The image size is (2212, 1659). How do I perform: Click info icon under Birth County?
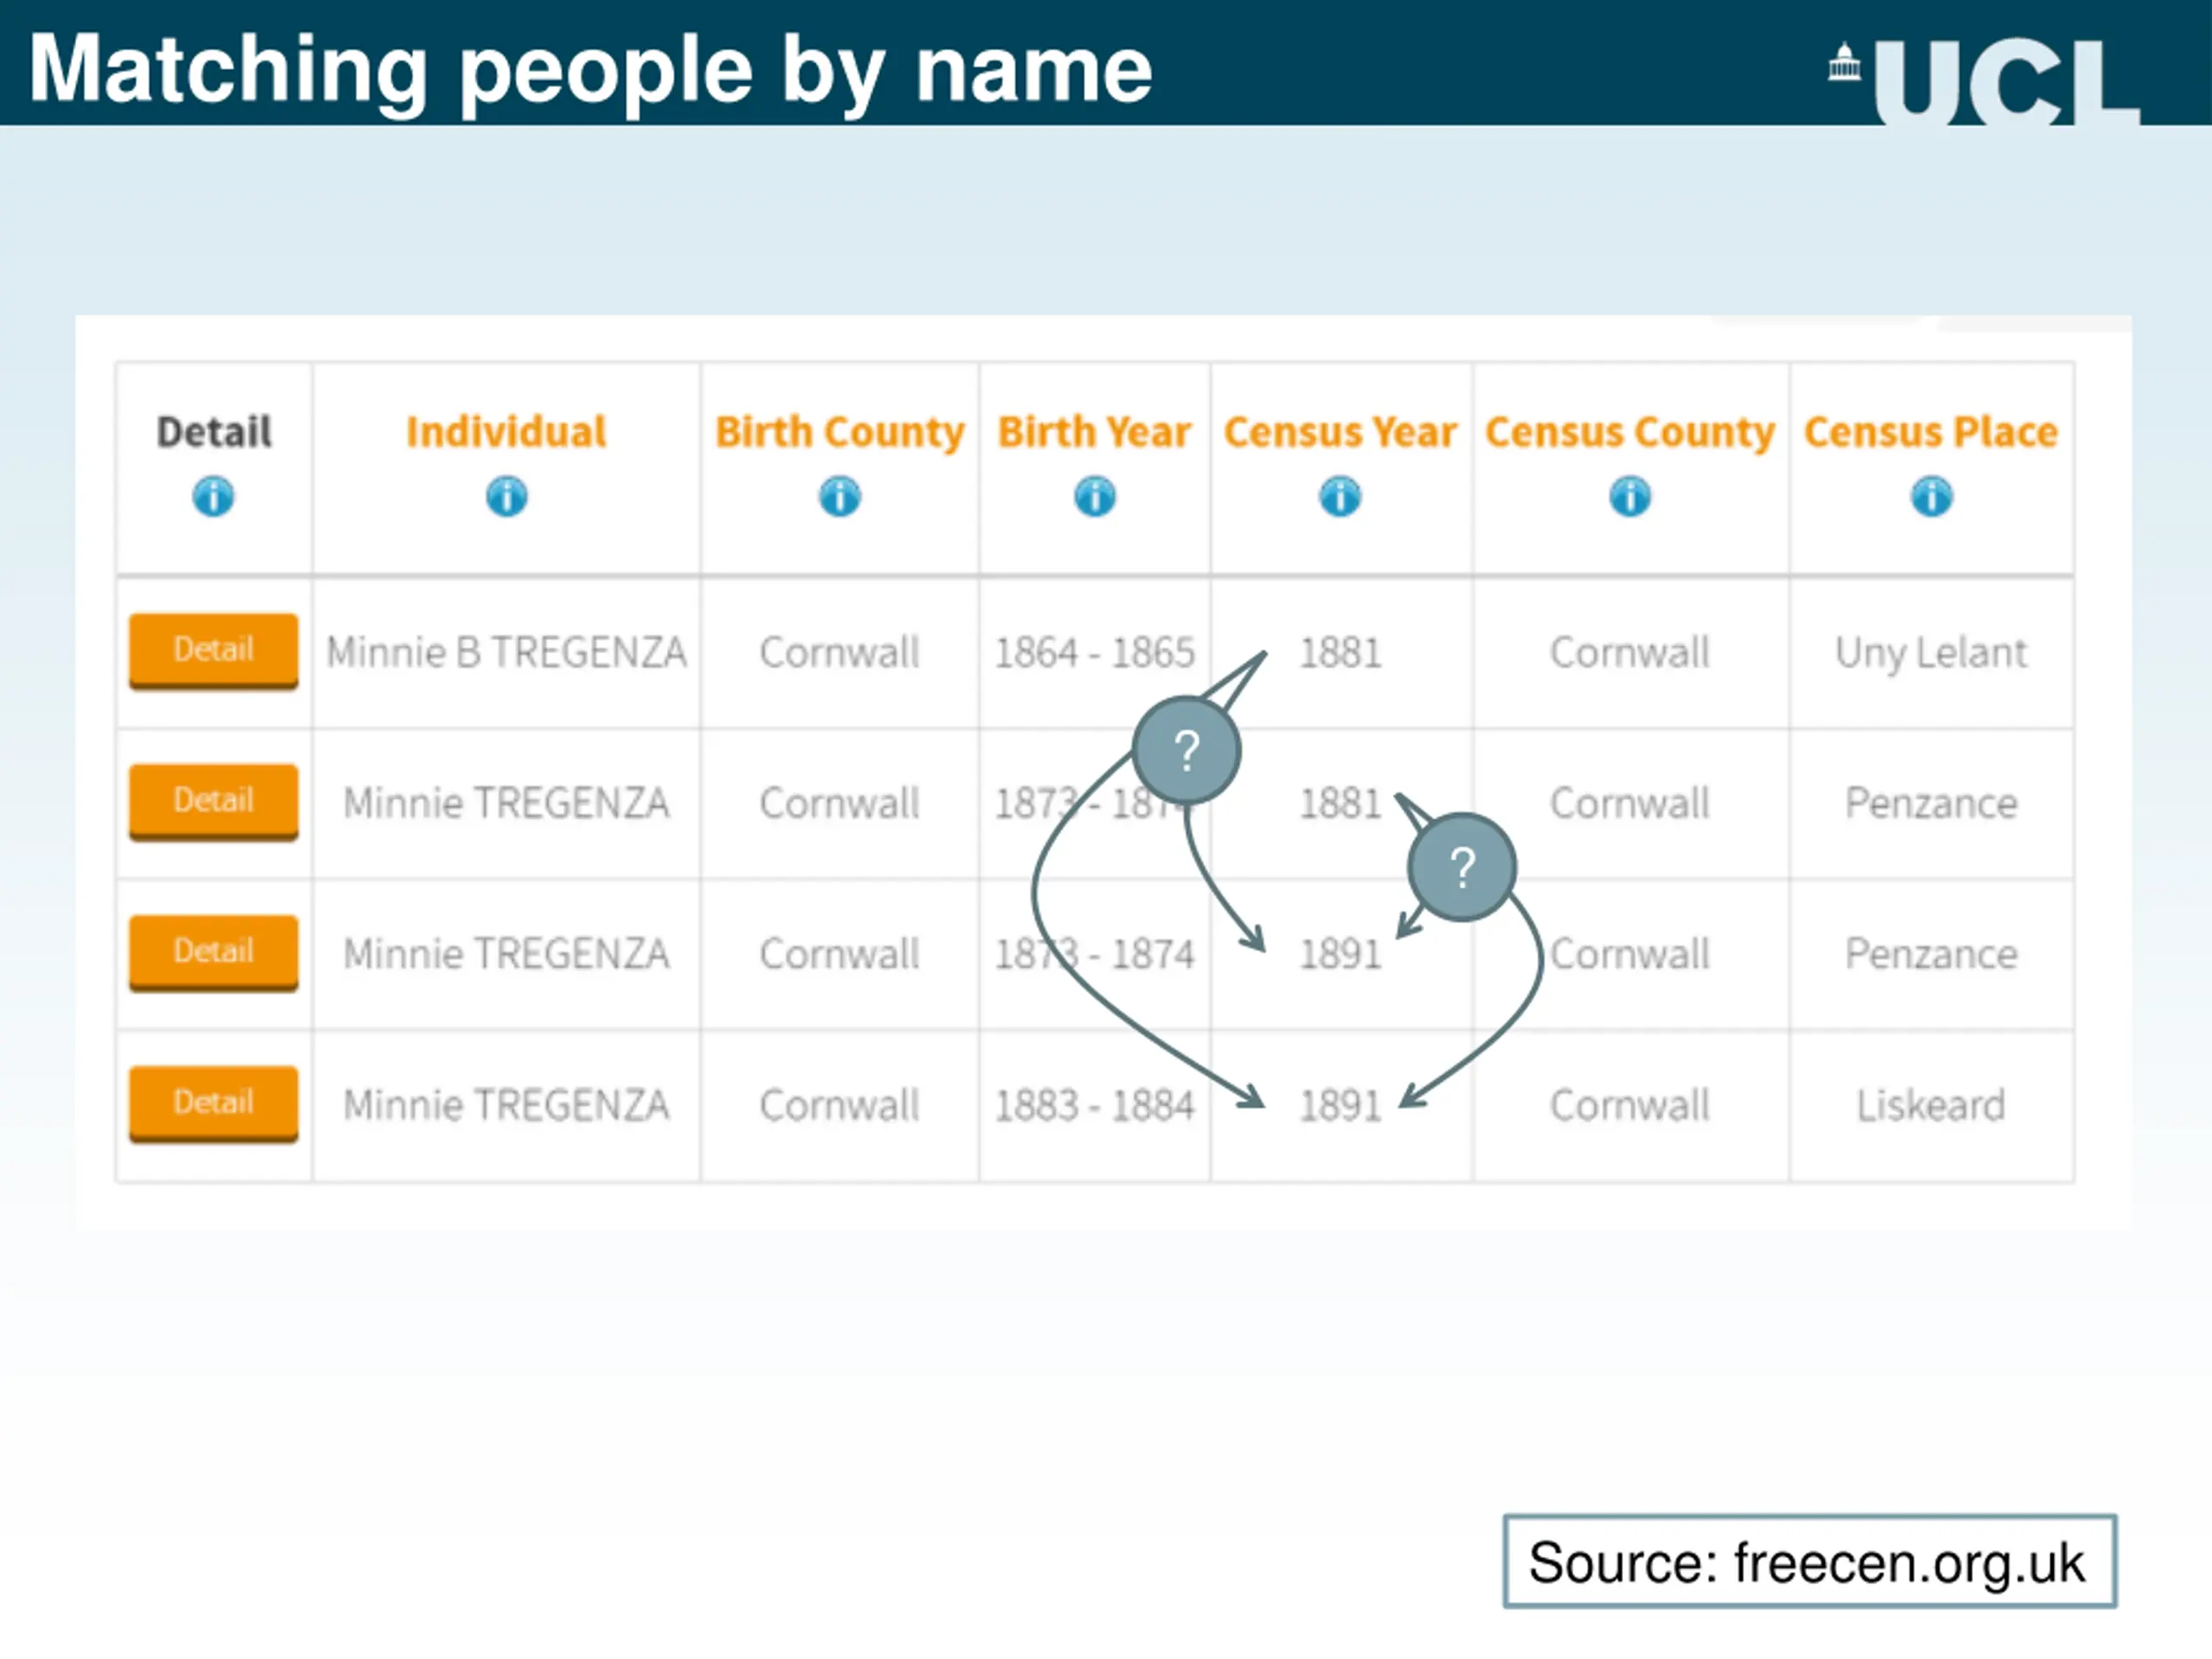coord(839,496)
